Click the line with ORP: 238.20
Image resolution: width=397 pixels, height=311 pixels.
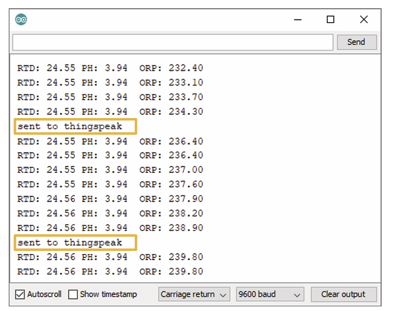pyautogui.click(x=110, y=213)
